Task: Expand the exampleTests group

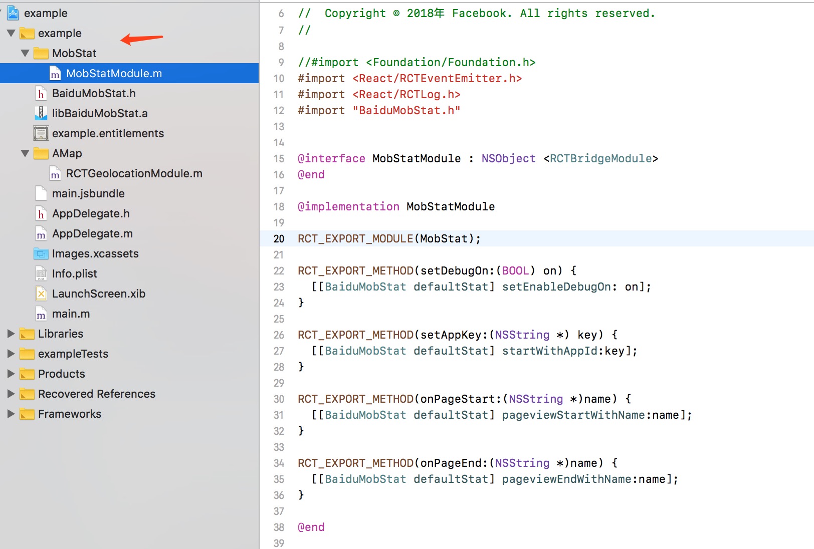Action: pos(11,354)
